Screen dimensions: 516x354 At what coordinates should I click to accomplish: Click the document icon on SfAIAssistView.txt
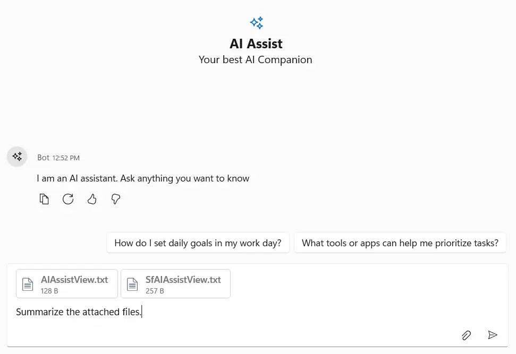[132, 284]
